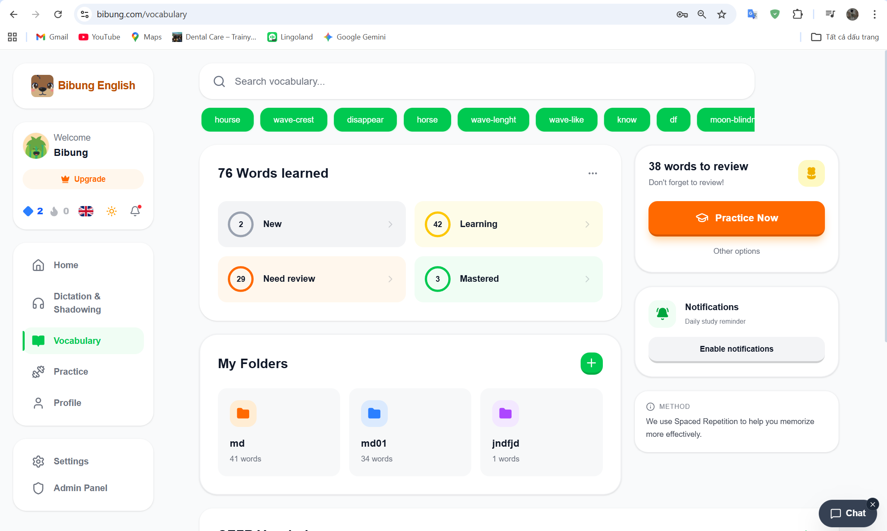Click the Practice Now button
The image size is (887, 531).
pos(736,218)
